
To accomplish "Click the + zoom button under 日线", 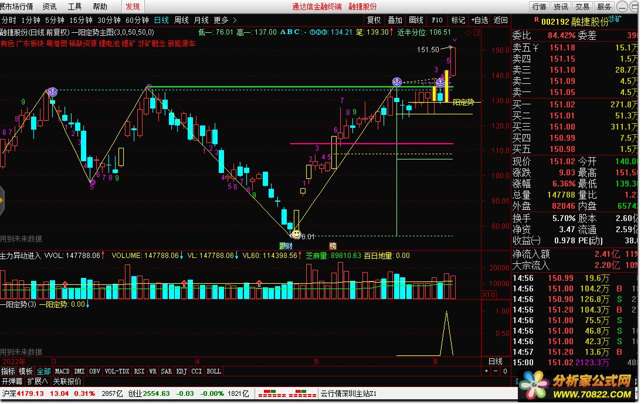I will click(487, 371).
